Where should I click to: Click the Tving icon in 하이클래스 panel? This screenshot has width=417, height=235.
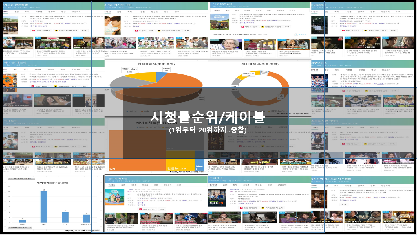(343, 30)
